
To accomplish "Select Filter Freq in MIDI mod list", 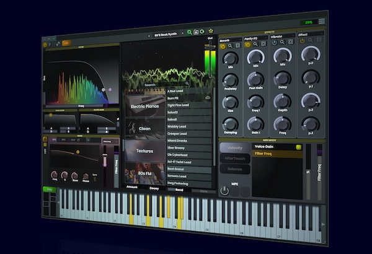I will 277,154.
